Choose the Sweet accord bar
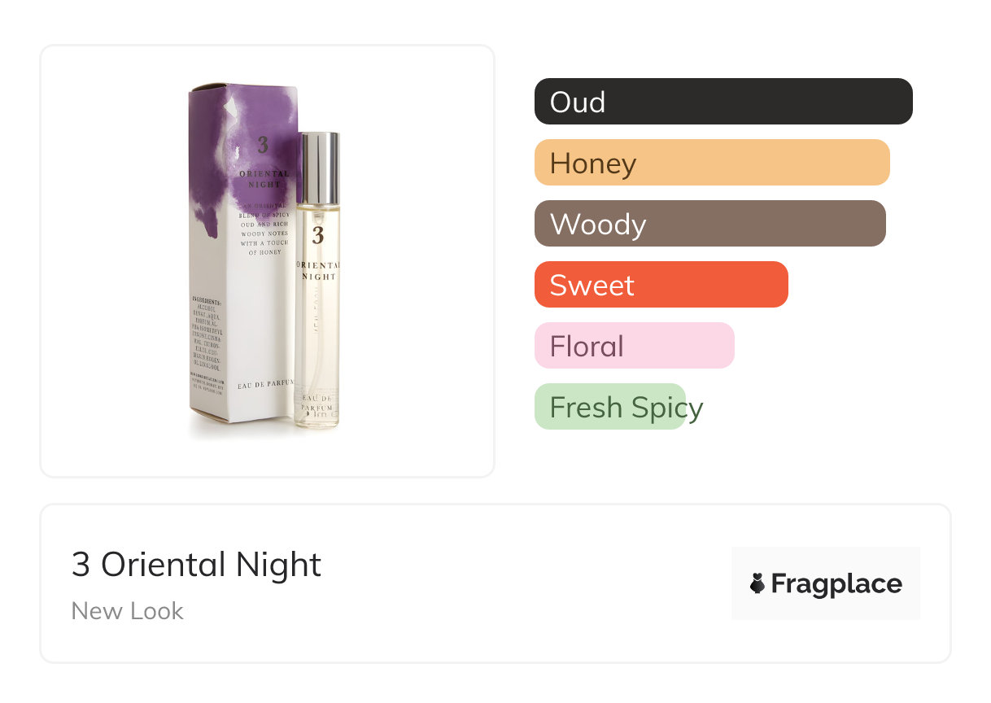 click(661, 285)
